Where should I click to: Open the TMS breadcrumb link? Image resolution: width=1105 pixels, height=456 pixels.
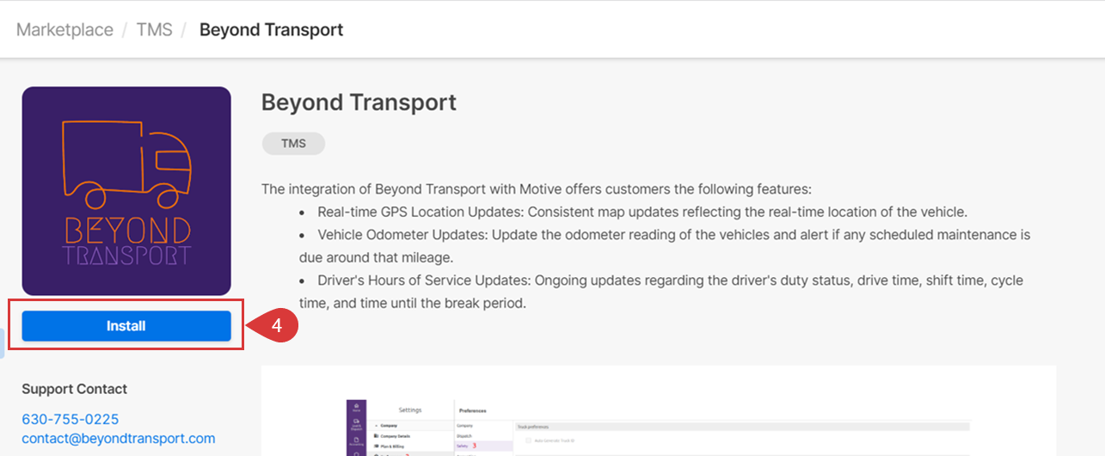tap(154, 30)
